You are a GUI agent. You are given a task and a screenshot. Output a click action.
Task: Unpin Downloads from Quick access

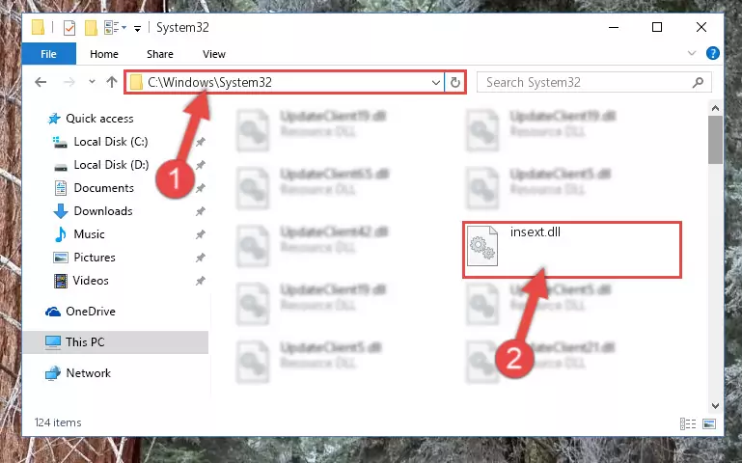tap(201, 211)
